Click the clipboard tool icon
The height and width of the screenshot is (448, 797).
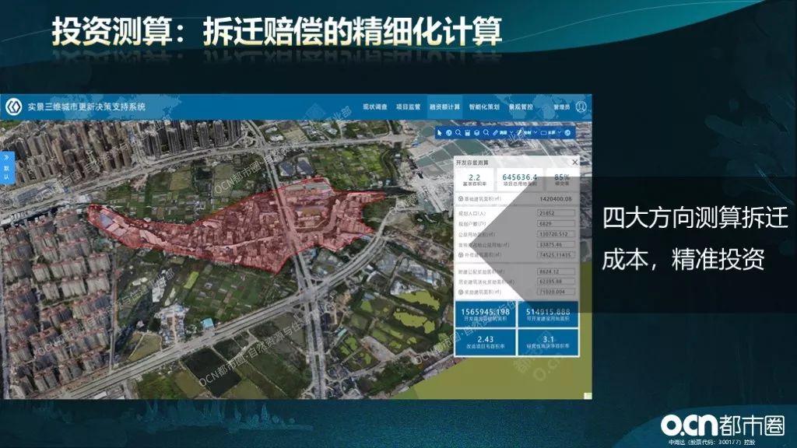[467, 132]
